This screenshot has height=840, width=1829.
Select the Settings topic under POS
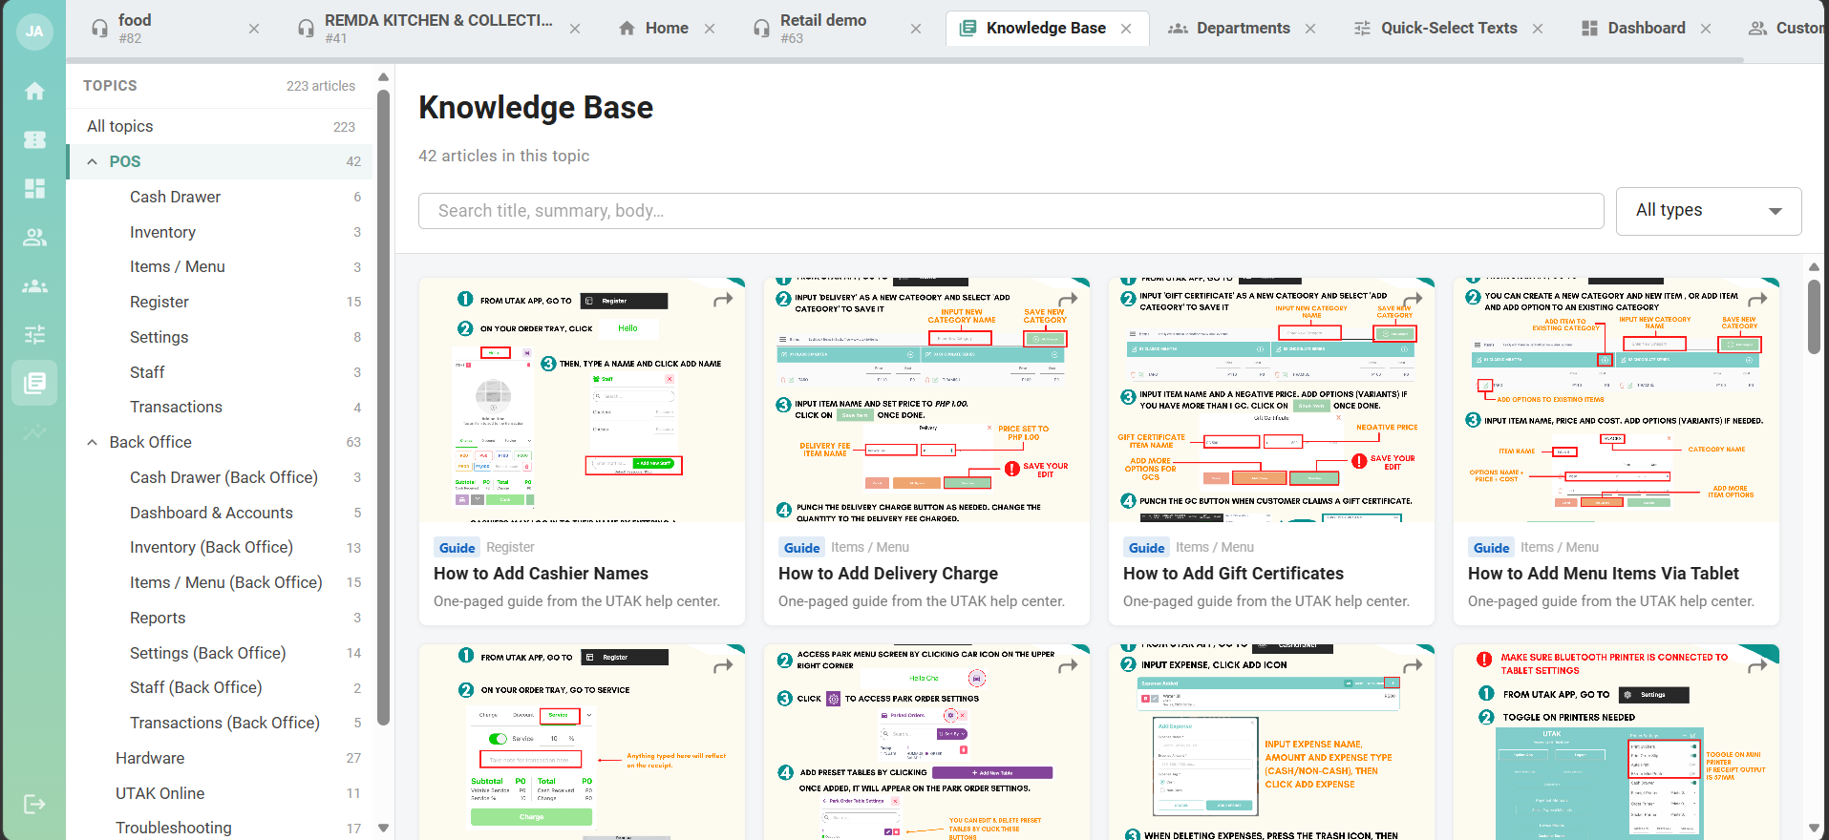(x=220, y=337)
